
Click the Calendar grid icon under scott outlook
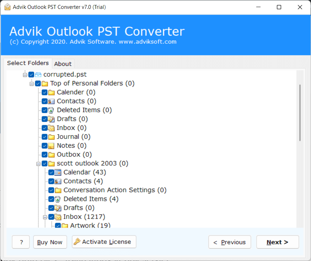(58, 172)
